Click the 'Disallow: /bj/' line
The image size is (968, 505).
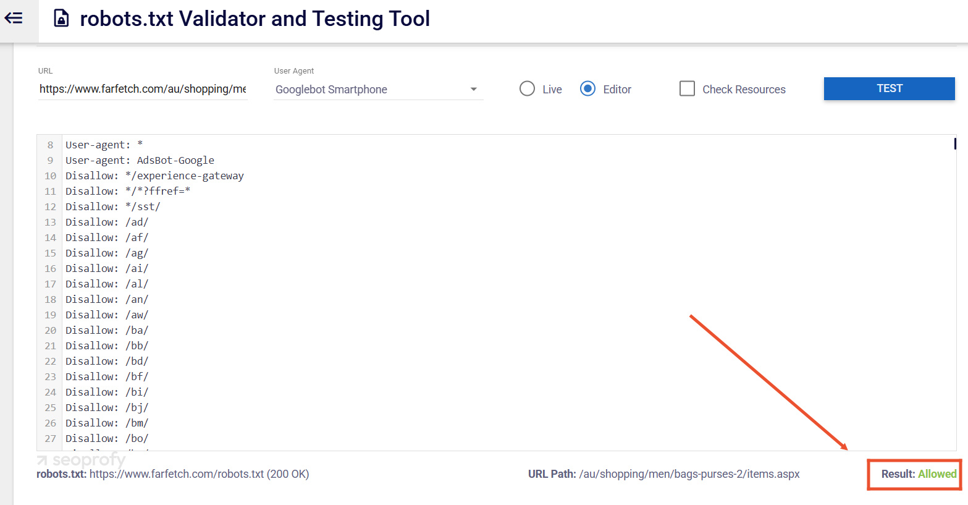(107, 407)
